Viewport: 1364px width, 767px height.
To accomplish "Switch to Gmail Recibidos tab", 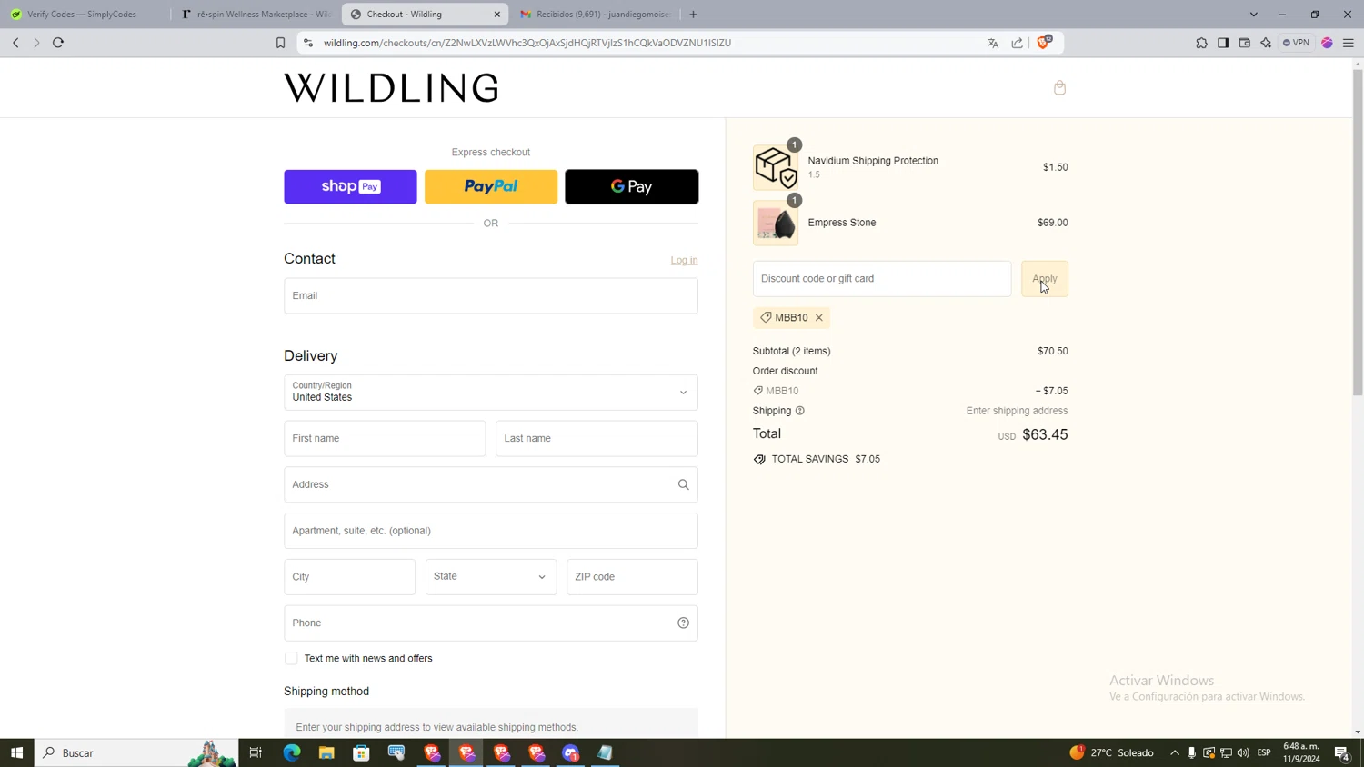I will click(x=596, y=15).
